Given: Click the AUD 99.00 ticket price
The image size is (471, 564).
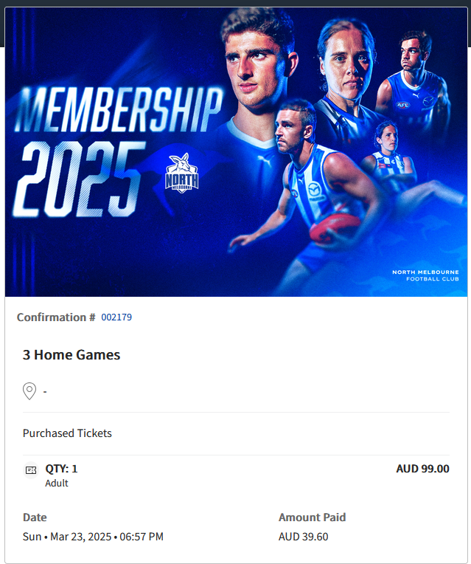Looking at the screenshot, I should [422, 469].
